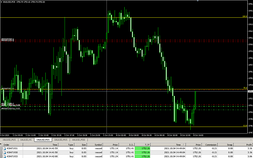This screenshot has height=158, width=253.
Task: Sort by the Swap column header
Action: coord(225,145)
